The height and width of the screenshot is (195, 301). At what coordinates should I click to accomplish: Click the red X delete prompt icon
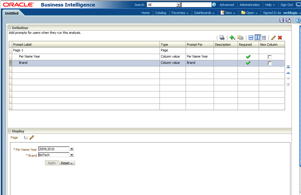tap(279, 37)
